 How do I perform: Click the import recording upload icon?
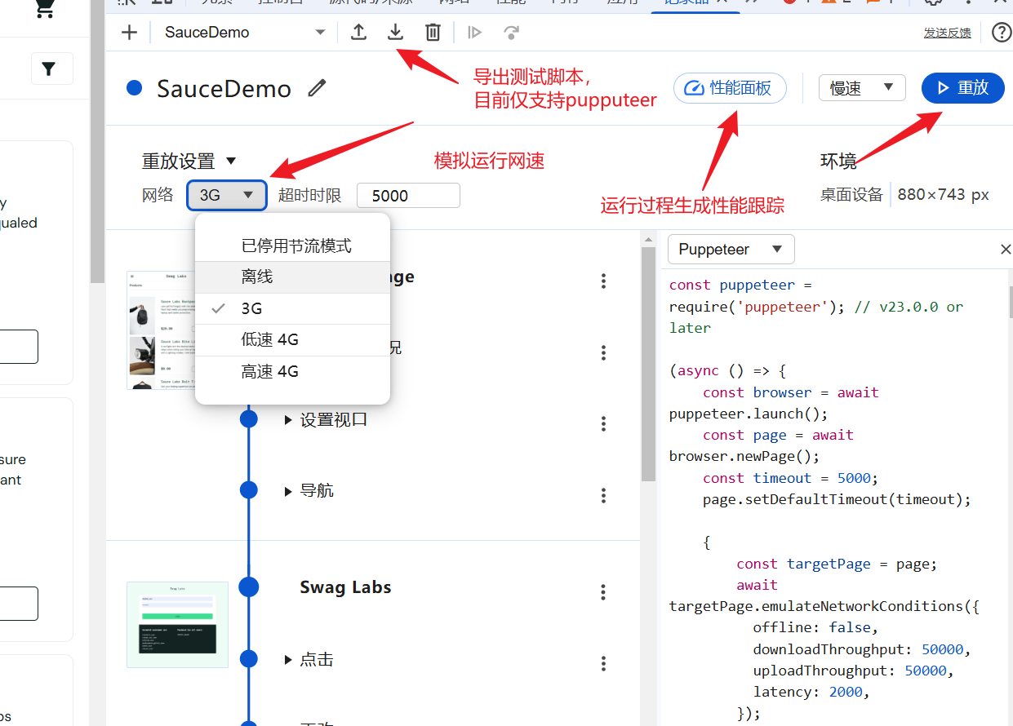tap(358, 32)
